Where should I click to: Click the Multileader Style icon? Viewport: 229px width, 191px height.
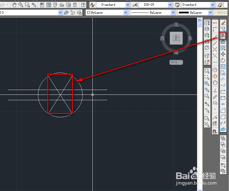[x=220, y=5]
